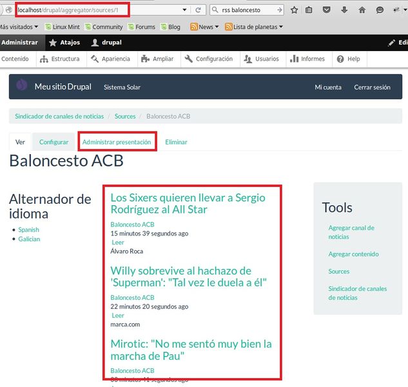Click the Pocket save icon
This screenshot has width=408, height=387.
[326, 10]
